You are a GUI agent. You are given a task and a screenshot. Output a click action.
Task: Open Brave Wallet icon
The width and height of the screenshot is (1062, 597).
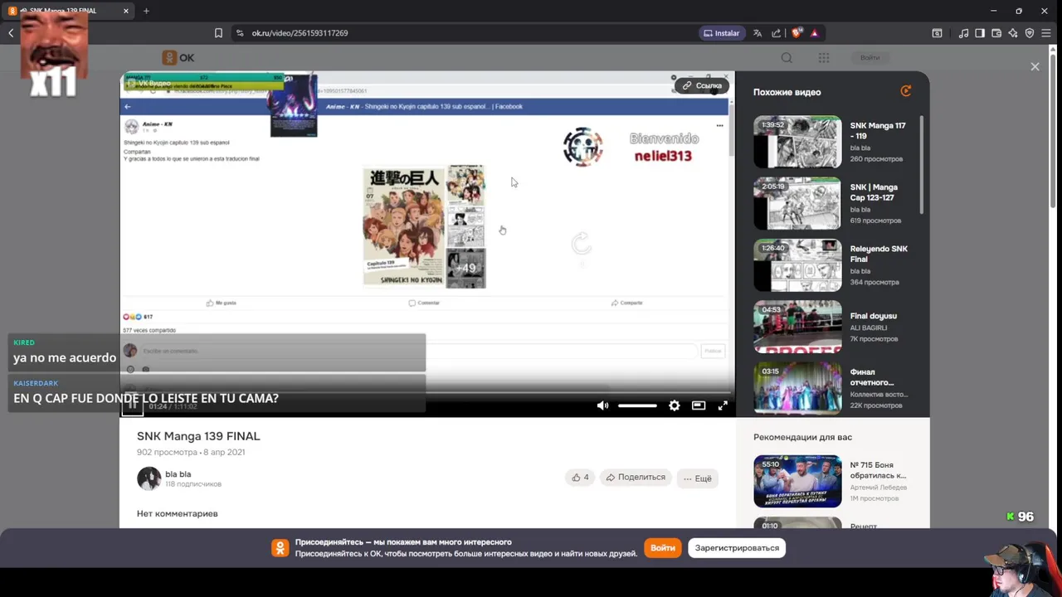[x=996, y=33]
